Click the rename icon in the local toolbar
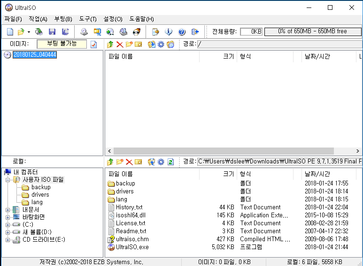Image resolution: width=363 pixels, height=266 pixels. tap(138, 162)
